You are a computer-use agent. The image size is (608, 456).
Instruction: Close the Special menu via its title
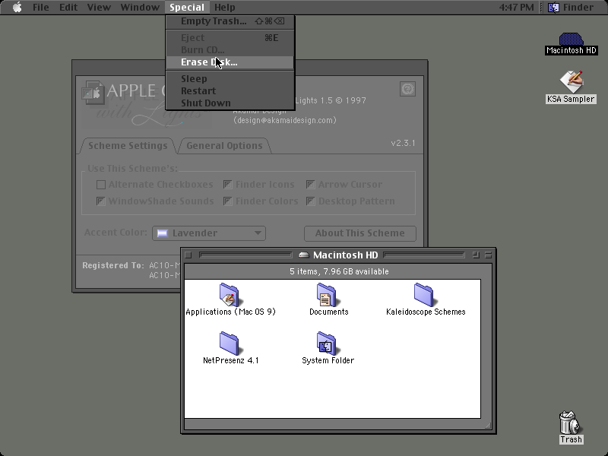[187, 7]
